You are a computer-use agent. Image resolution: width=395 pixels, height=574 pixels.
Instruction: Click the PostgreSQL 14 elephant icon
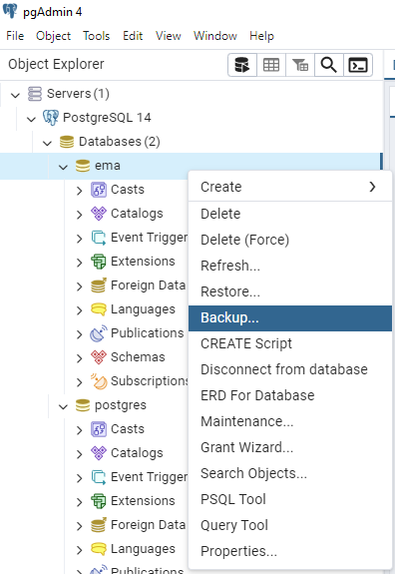click(51, 118)
